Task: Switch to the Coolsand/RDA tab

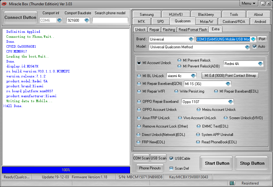Action: (x=234, y=21)
